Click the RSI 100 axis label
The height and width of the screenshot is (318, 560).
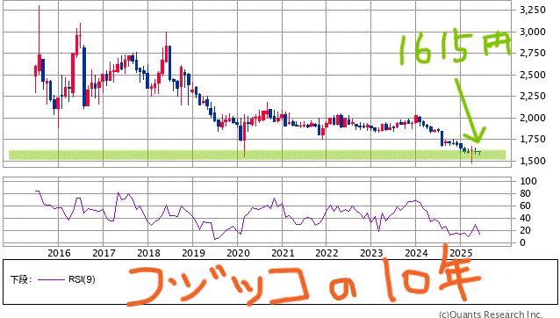[528, 181]
